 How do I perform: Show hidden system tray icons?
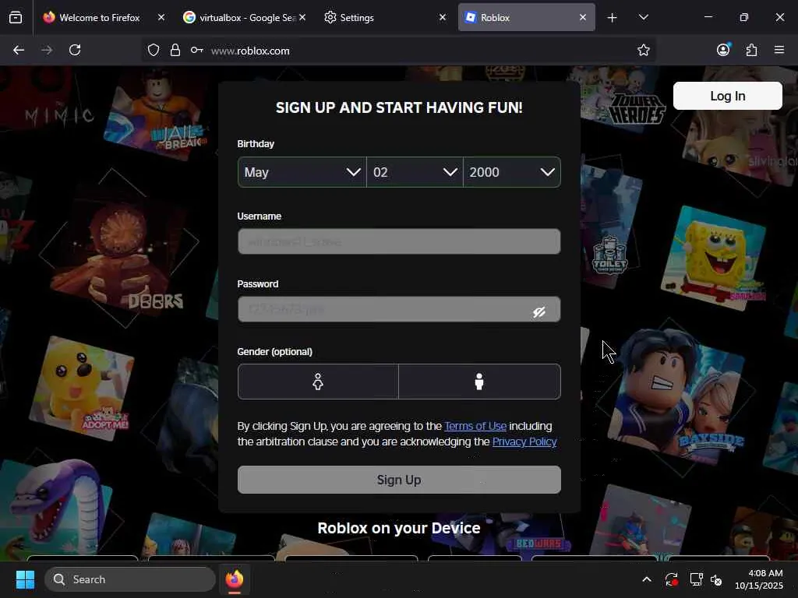click(646, 579)
